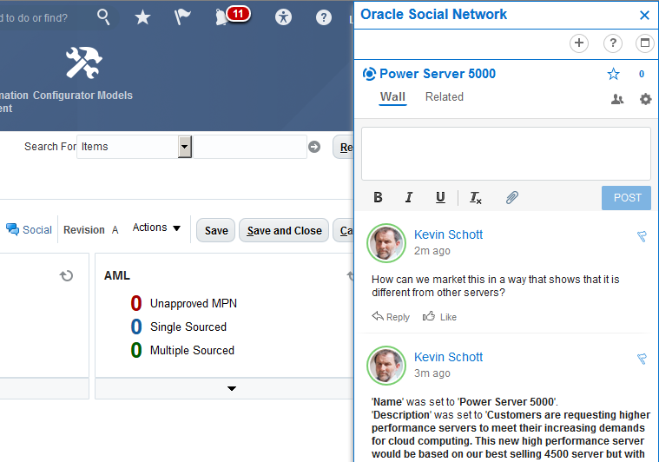
Task: Switch to the Related tab
Action: [445, 96]
